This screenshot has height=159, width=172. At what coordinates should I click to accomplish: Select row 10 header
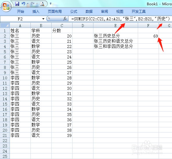point(5,78)
